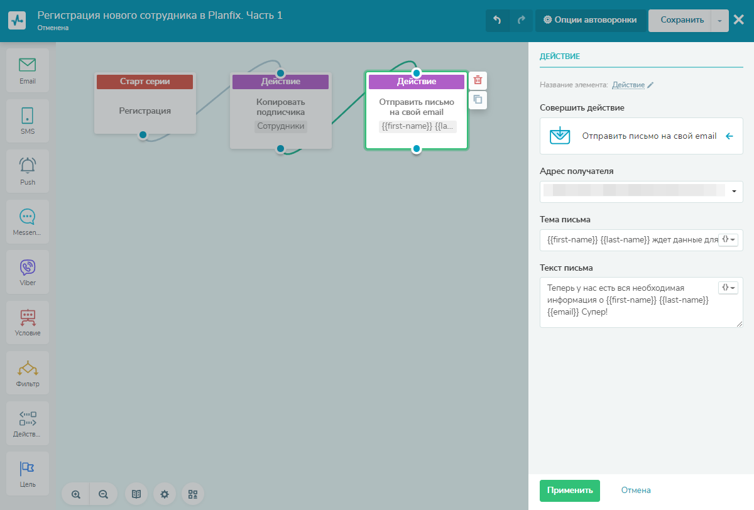Open variables dropdown for Тема письма
The width and height of the screenshot is (754, 510).
coord(728,239)
